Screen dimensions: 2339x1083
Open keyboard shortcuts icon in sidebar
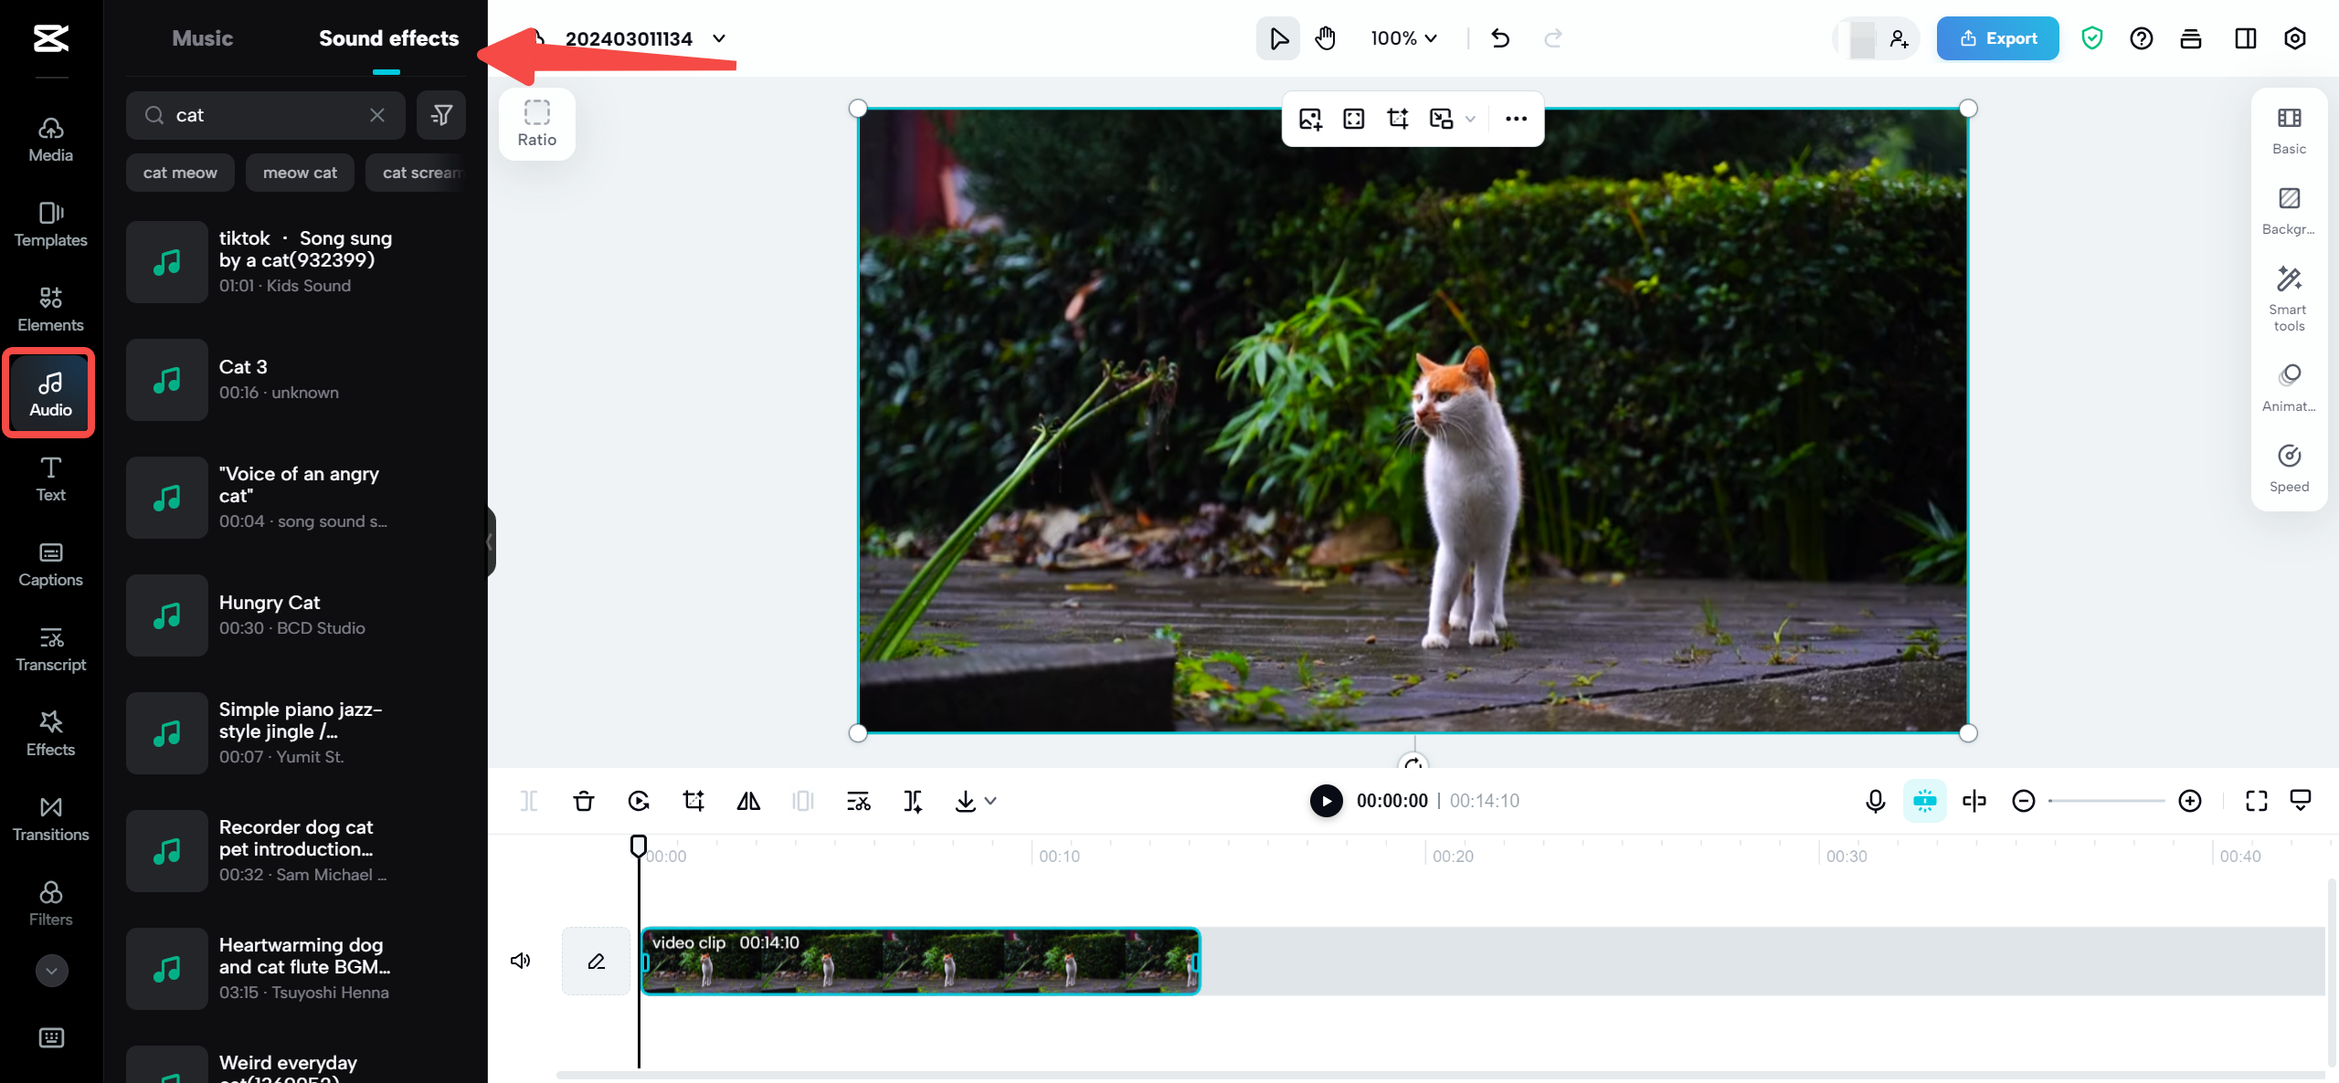tap(51, 1037)
